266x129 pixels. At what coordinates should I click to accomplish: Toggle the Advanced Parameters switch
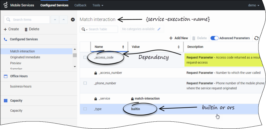(214, 38)
